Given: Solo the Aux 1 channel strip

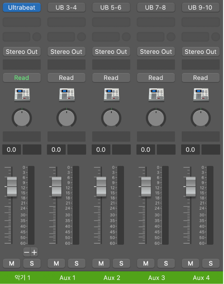Looking at the screenshot, I should [77, 263].
